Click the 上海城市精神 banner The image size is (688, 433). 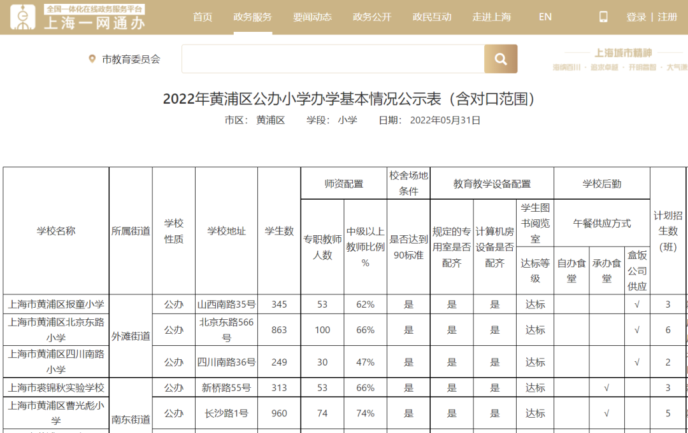click(x=620, y=58)
